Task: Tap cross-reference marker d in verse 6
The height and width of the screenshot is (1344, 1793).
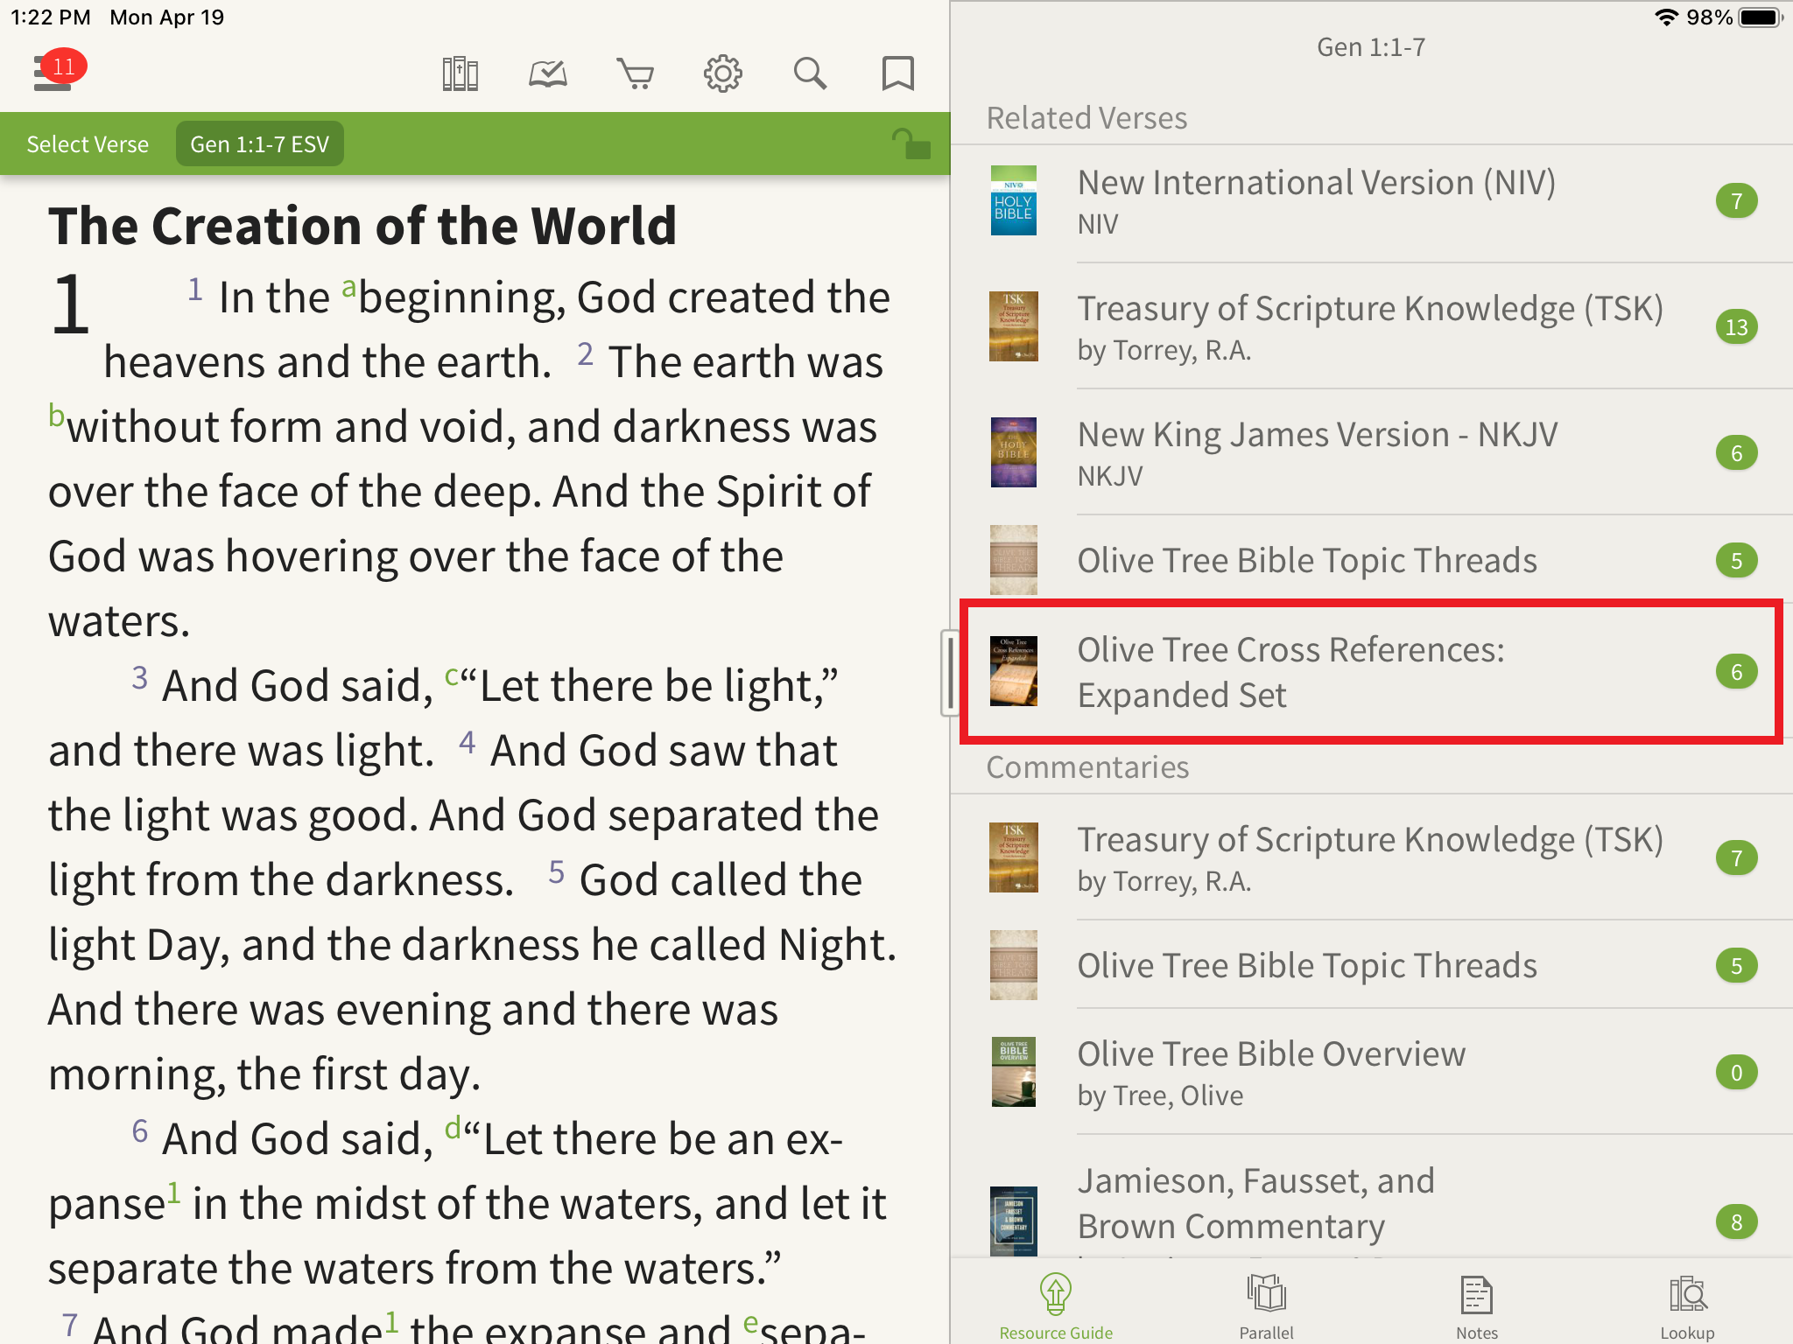Action: pos(453,1127)
